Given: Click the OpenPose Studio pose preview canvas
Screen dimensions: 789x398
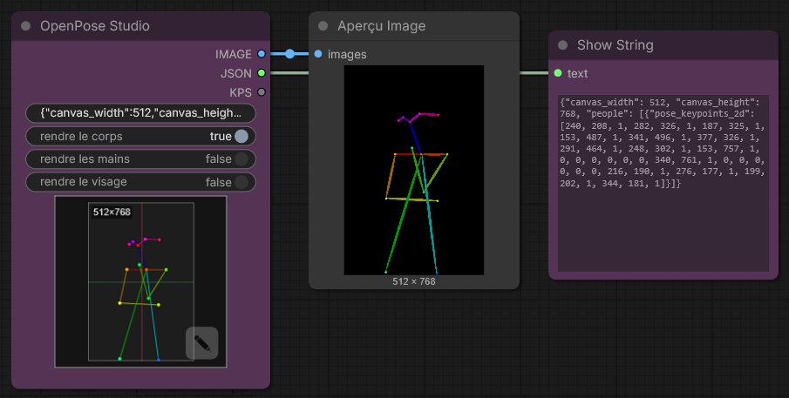Looking at the screenshot, I should 140,281.
